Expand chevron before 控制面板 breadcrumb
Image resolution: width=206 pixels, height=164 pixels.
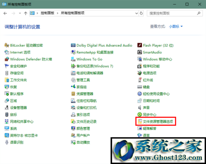(x=37, y=13)
